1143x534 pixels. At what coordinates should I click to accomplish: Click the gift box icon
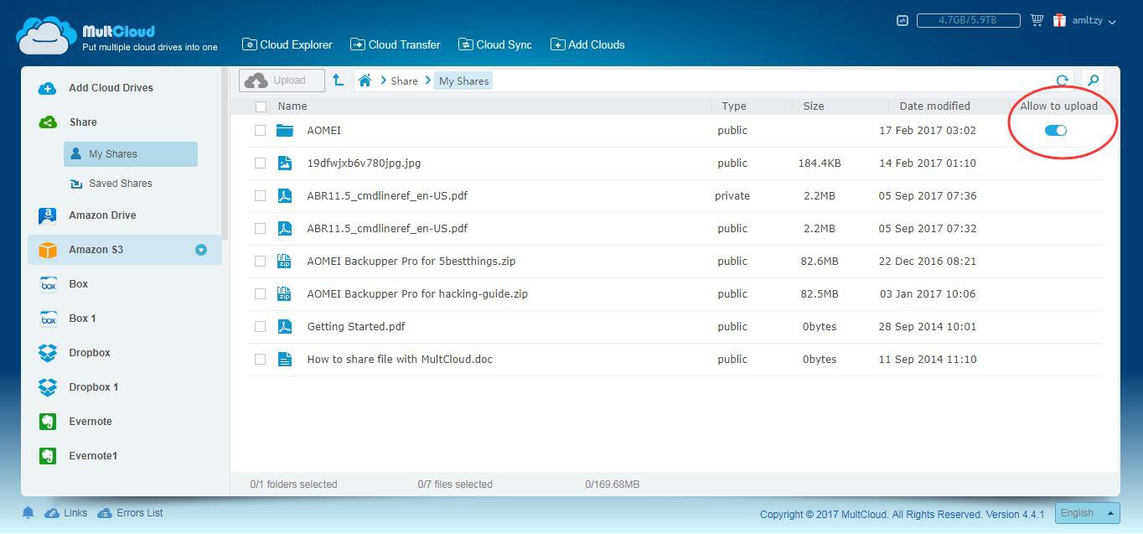click(x=1059, y=20)
